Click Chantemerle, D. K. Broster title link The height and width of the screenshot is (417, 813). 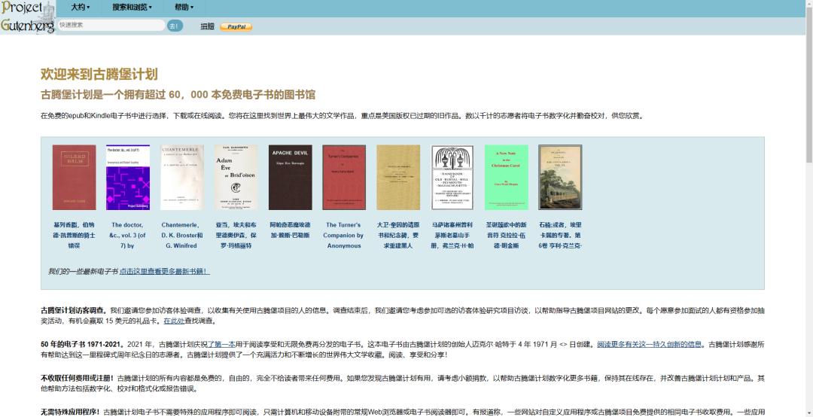point(182,236)
